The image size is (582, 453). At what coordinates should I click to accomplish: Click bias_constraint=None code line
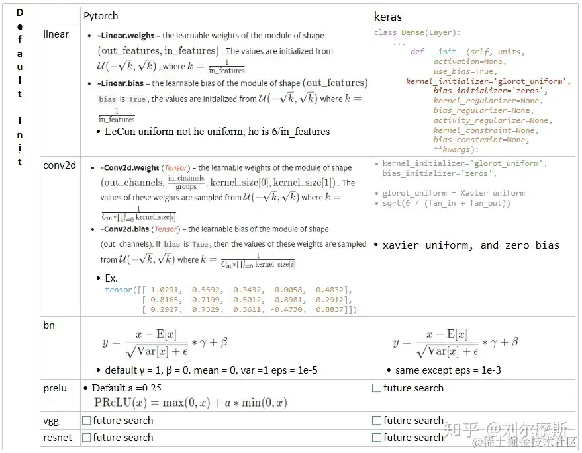click(481, 140)
